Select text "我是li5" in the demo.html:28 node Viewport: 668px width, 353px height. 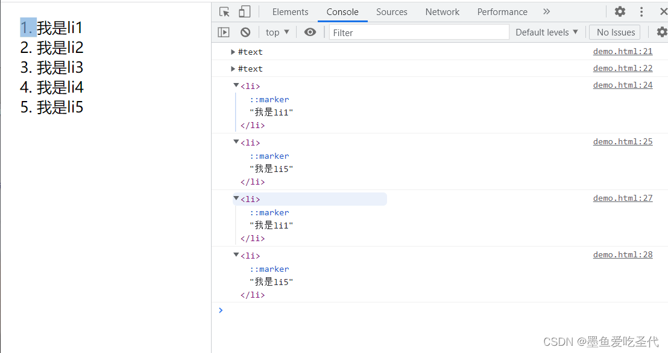coord(271,281)
